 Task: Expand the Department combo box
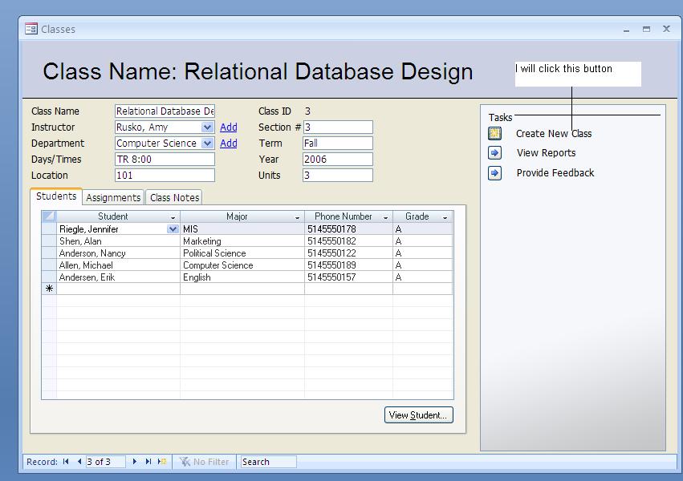(x=208, y=143)
